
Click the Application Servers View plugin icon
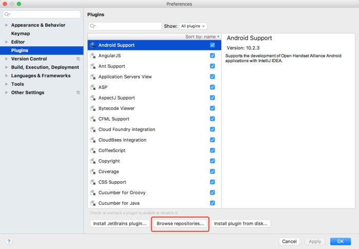93,77
